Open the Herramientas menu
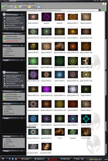Screen dimensions: 108x161 click(26, 3)
